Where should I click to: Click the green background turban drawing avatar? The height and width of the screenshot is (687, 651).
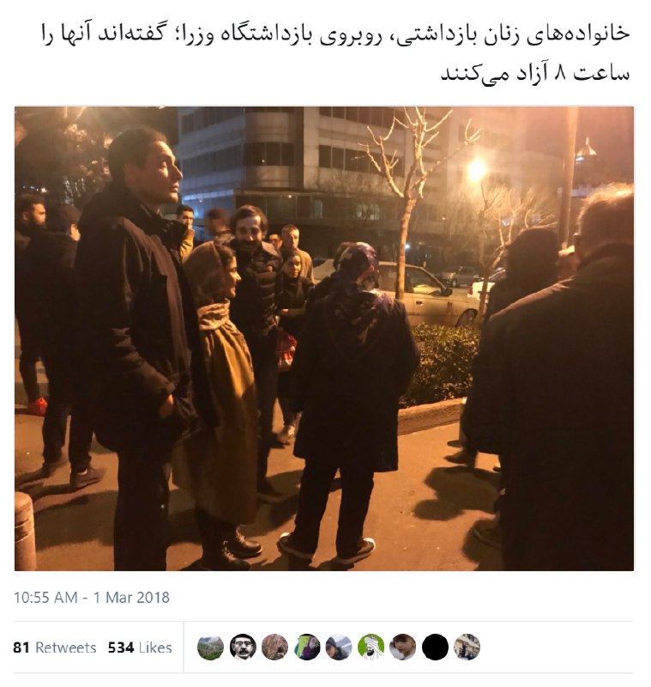[x=371, y=647]
